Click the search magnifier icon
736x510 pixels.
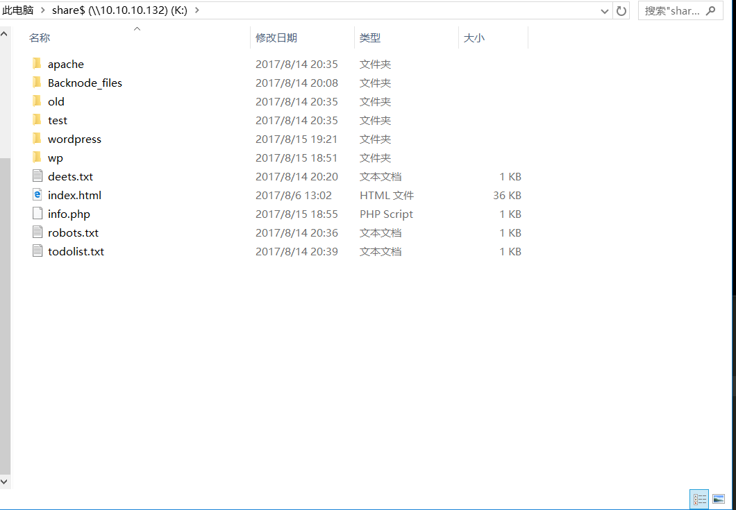tap(710, 10)
